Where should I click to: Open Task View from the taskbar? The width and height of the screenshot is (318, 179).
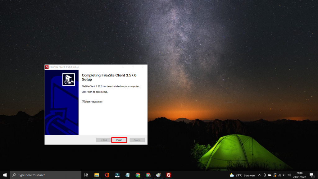click(86, 175)
